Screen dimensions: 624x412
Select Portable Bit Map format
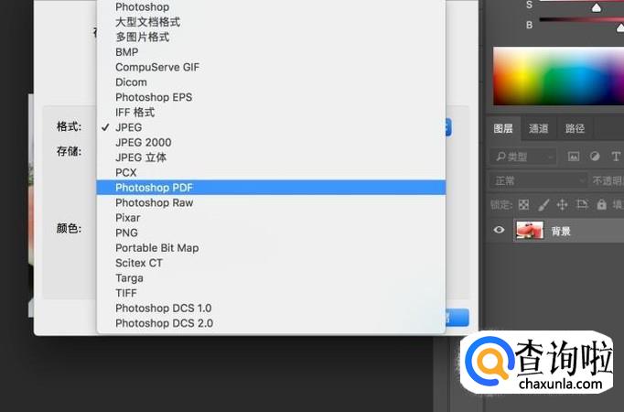click(x=271, y=248)
